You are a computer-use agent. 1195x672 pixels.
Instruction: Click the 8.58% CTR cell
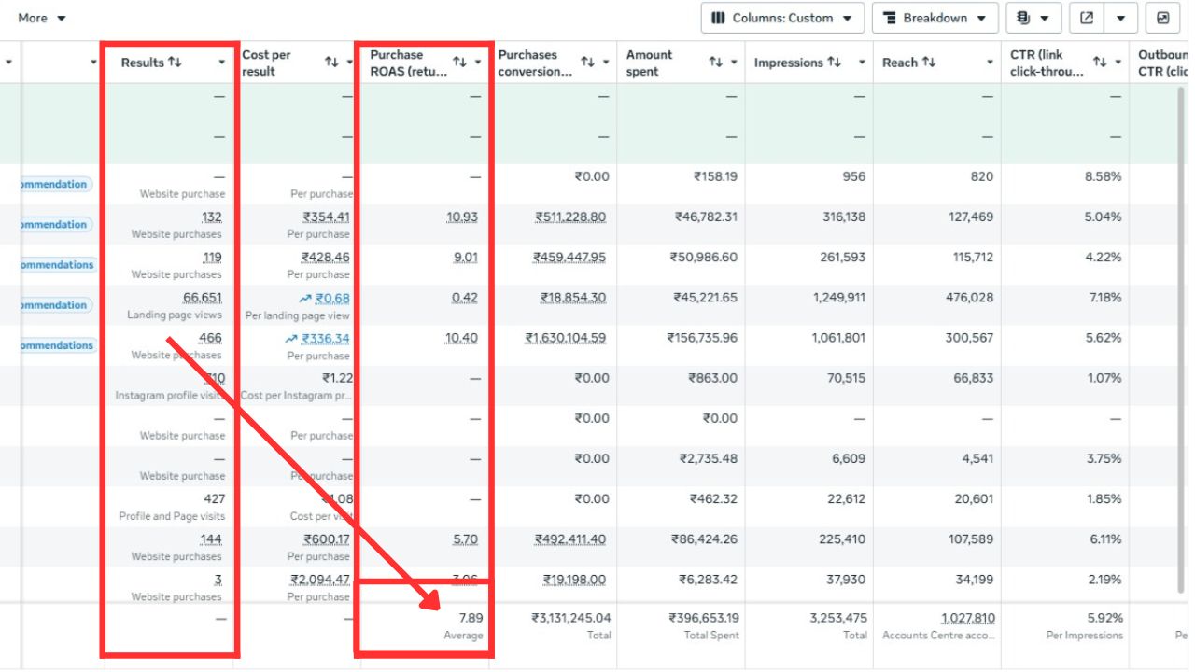click(x=1104, y=176)
